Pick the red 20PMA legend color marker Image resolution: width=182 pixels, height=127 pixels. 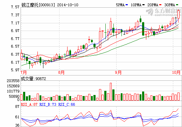(160, 5)
